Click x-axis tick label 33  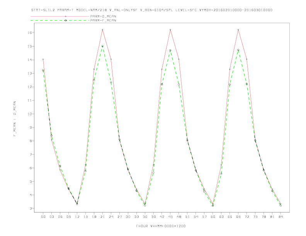[136, 217]
